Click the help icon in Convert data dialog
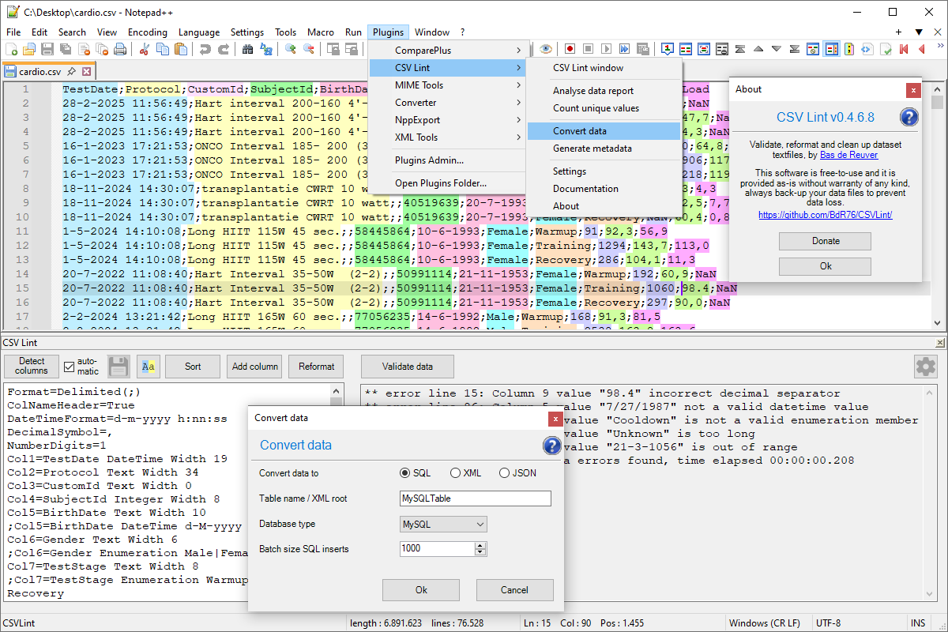 pos(551,446)
